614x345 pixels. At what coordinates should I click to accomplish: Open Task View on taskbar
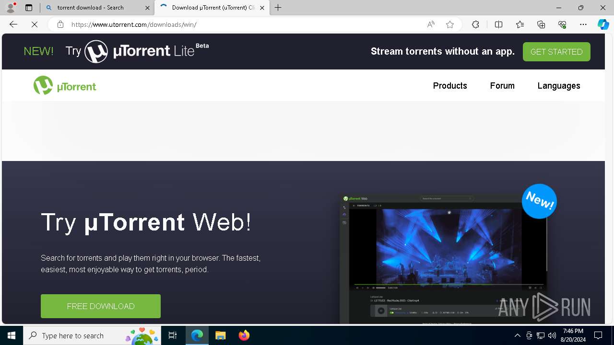point(173,335)
